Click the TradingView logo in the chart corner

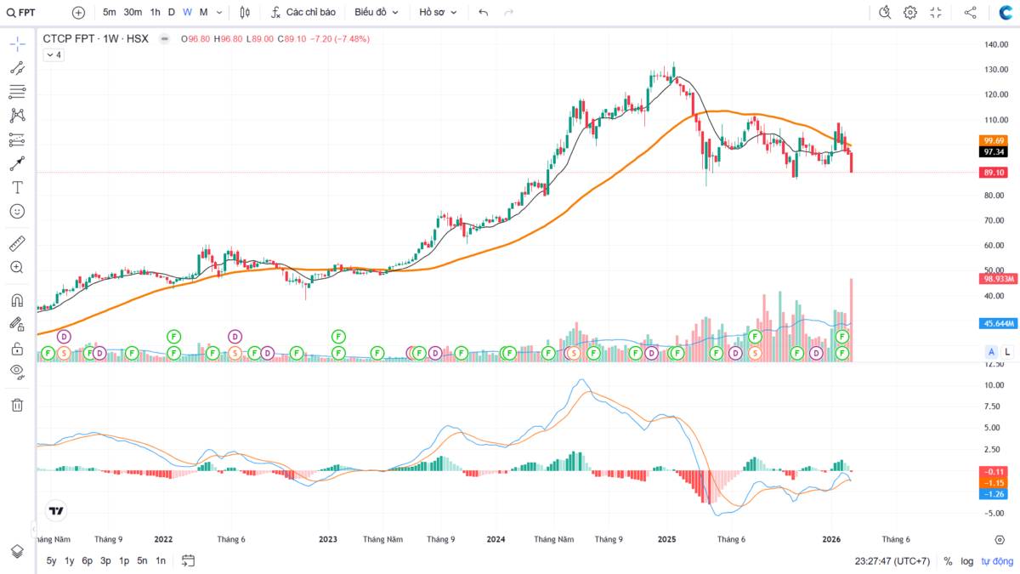point(56,511)
